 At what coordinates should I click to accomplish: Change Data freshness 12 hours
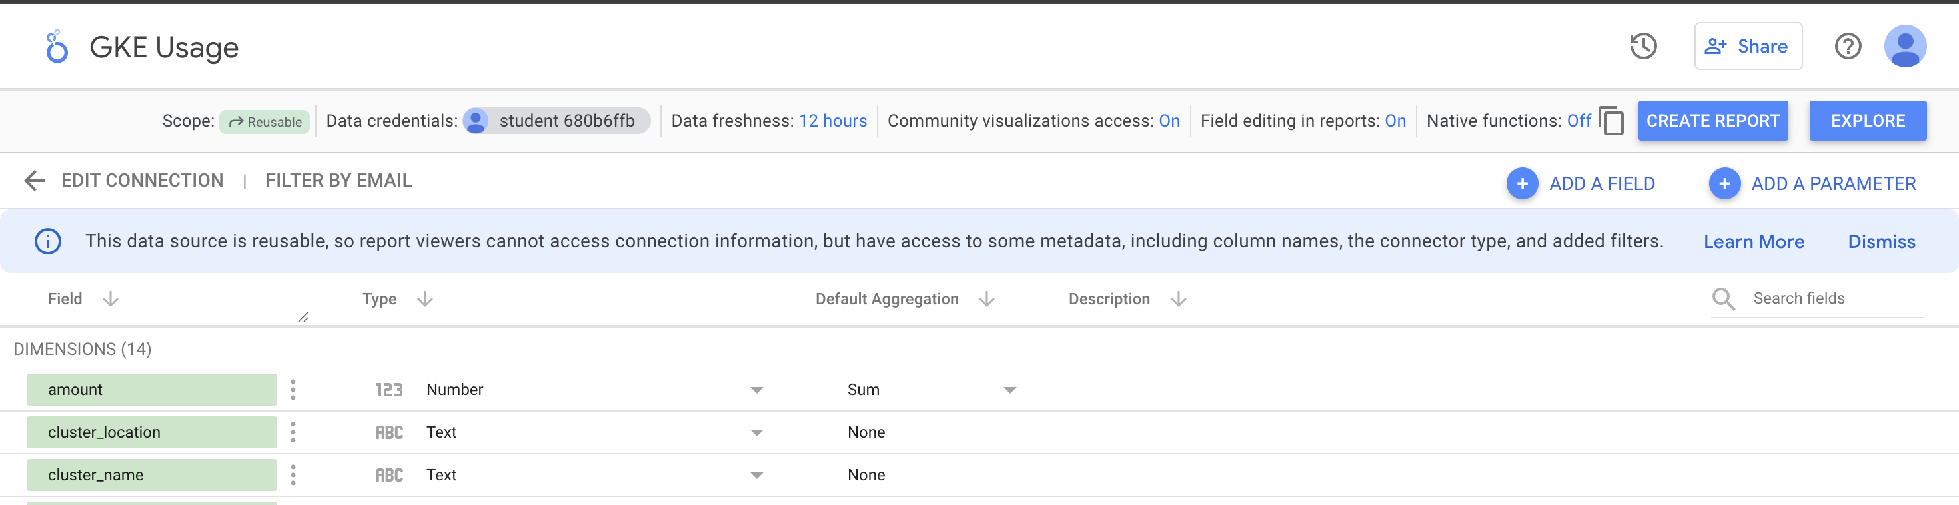tap(832, 121)
